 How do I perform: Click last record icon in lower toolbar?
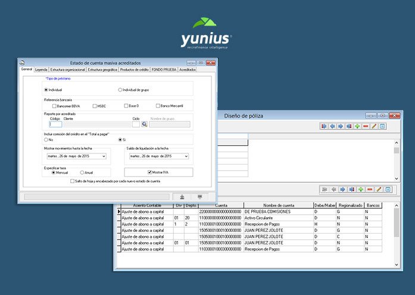[351, 189]
